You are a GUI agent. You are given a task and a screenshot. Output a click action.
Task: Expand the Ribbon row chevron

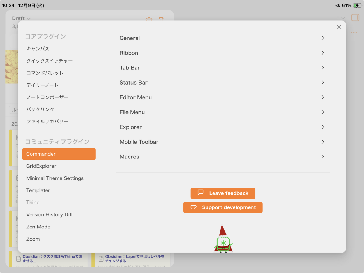coord(323,53)
